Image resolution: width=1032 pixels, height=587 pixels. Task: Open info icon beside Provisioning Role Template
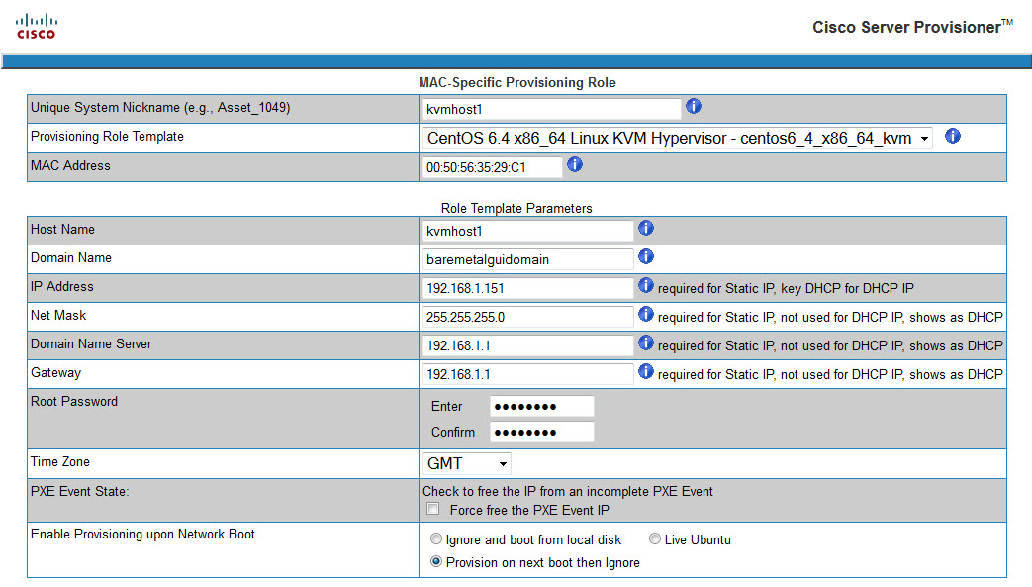coord(953,137)
